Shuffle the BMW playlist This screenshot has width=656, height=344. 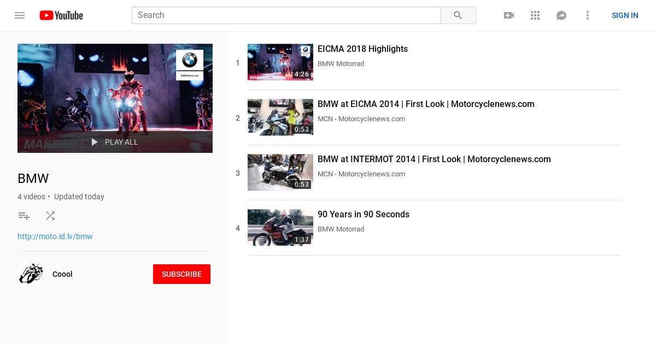[50, 216]
